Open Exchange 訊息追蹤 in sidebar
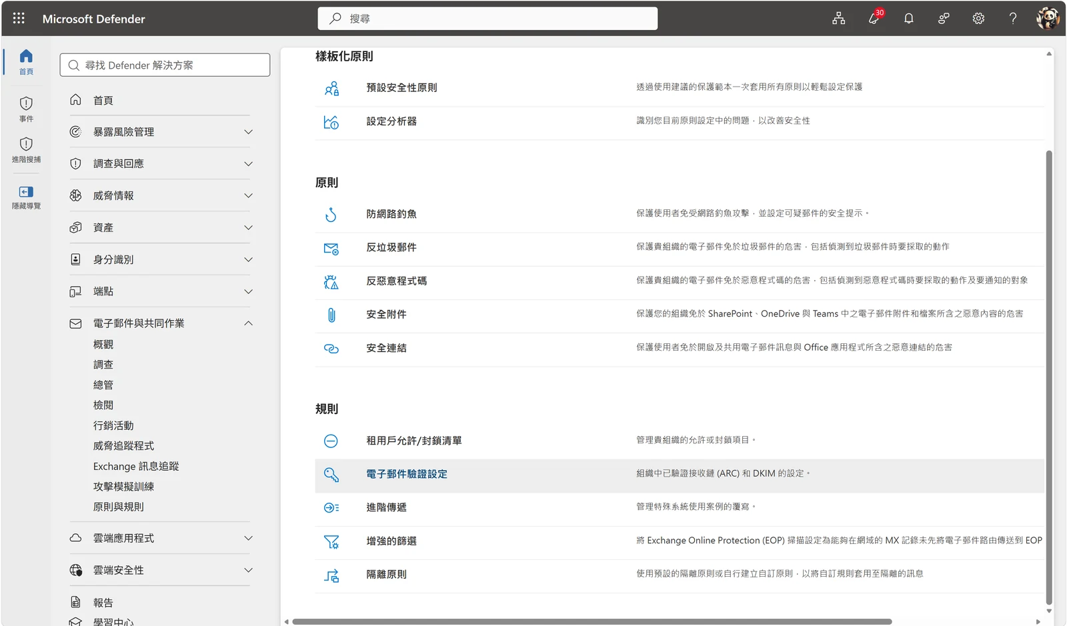The image size is (1067, 626). pyautogui.click(x=136, y=466)
